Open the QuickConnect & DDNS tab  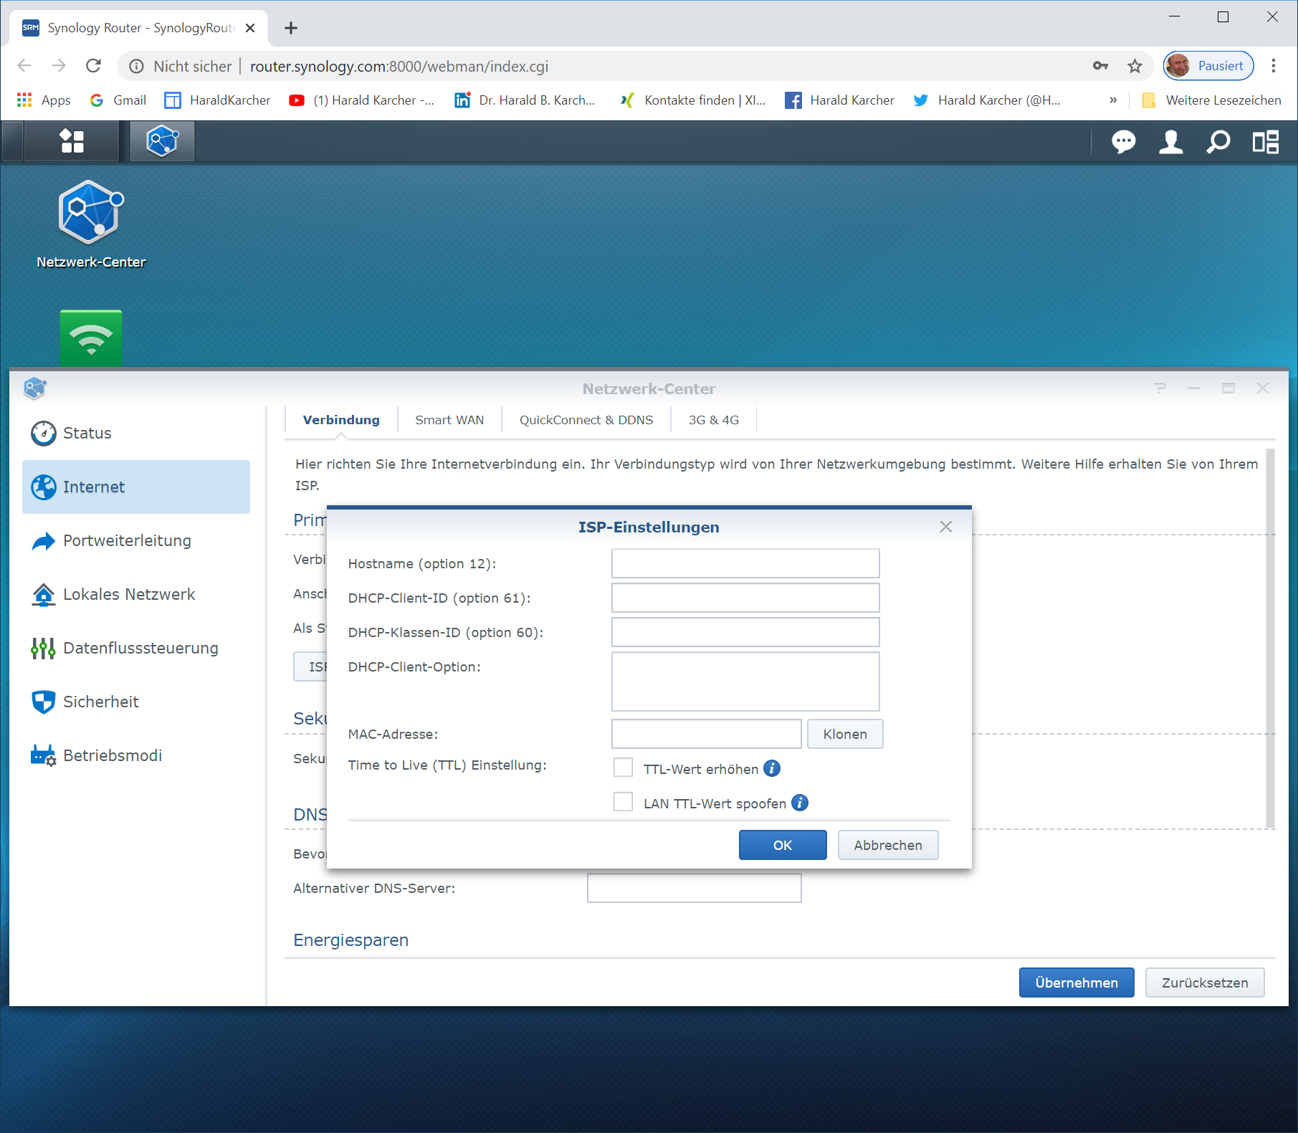click(x=586, y=420)
